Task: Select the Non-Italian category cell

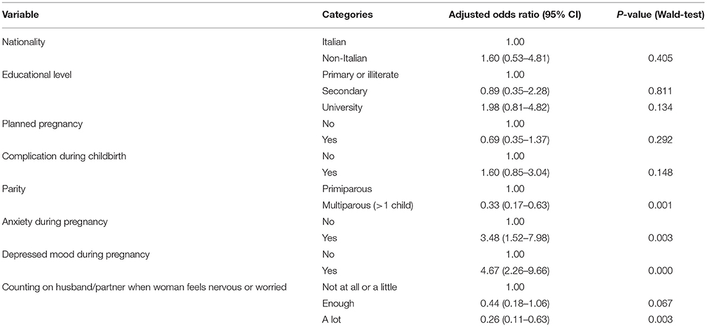Action: tap(343, 58)
